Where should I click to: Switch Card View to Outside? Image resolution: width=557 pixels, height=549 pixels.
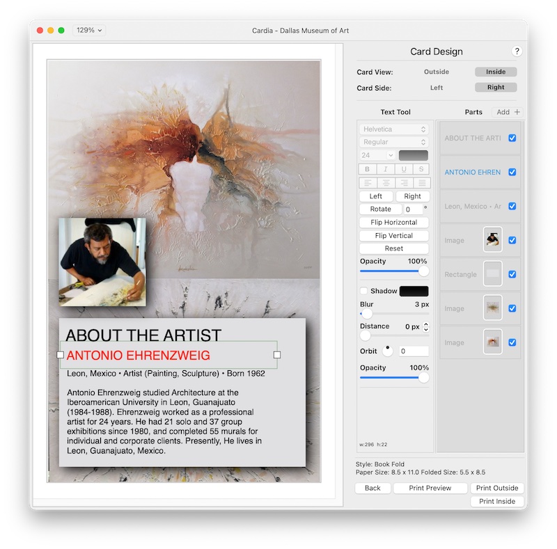(x=437, y=72)
